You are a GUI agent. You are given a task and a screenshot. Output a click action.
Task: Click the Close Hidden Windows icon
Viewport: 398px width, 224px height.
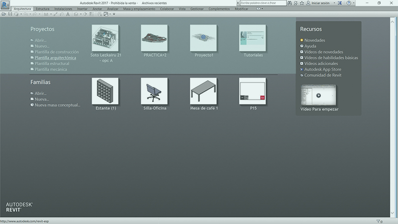[100, 14]
